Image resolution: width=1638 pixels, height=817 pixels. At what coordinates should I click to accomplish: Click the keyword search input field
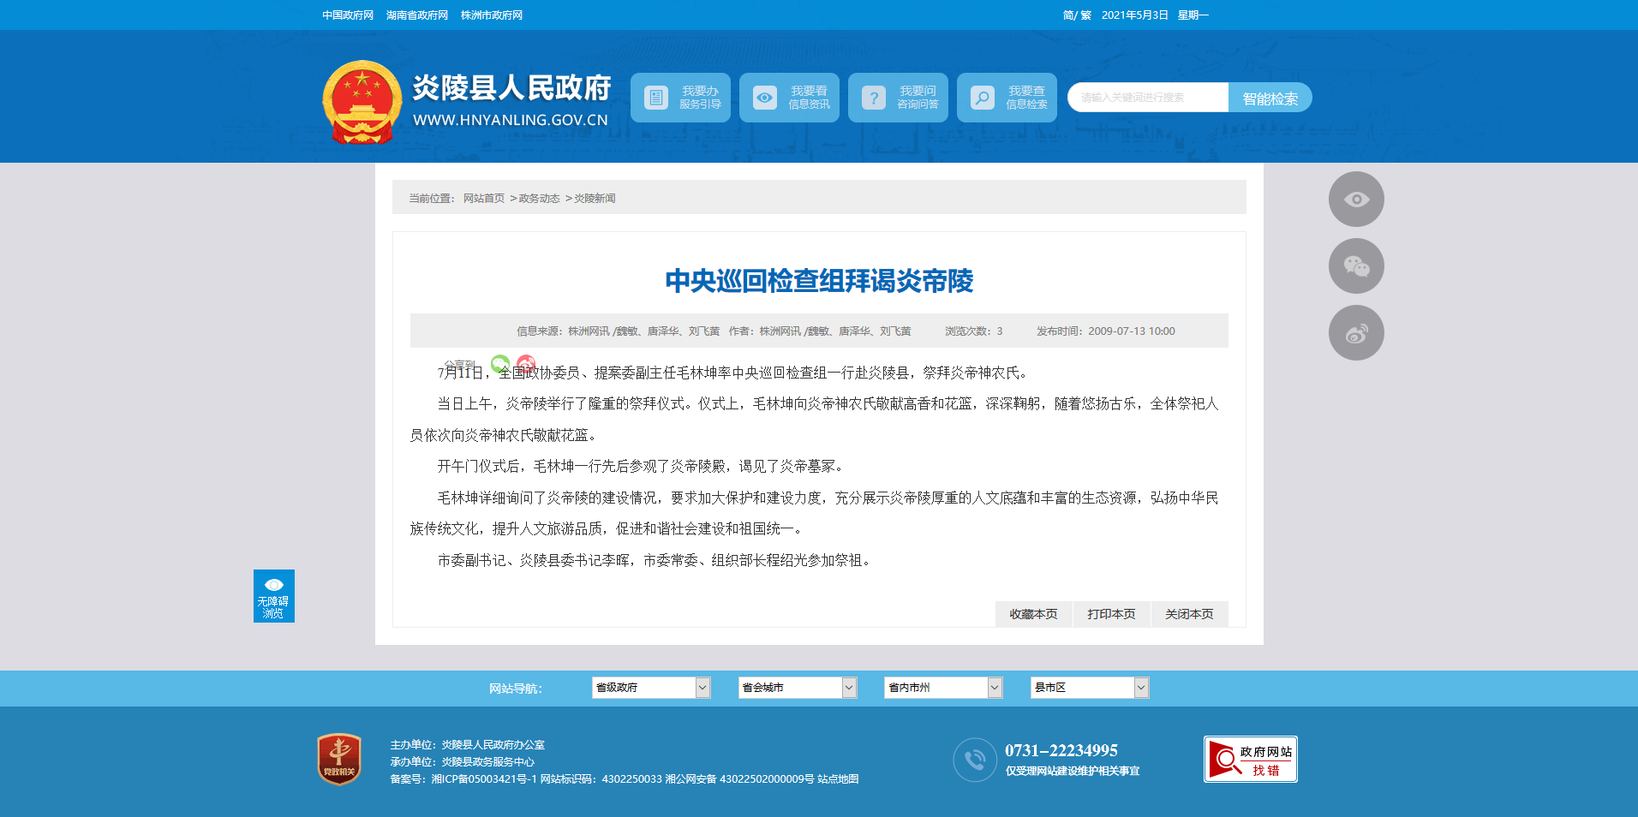click(x=1148, y=98)
